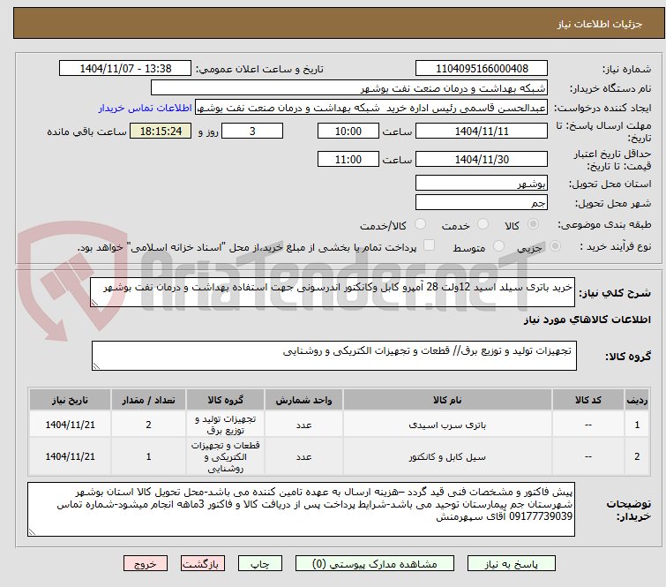Select the جزیی purchase type radio

tap(555, 246)
